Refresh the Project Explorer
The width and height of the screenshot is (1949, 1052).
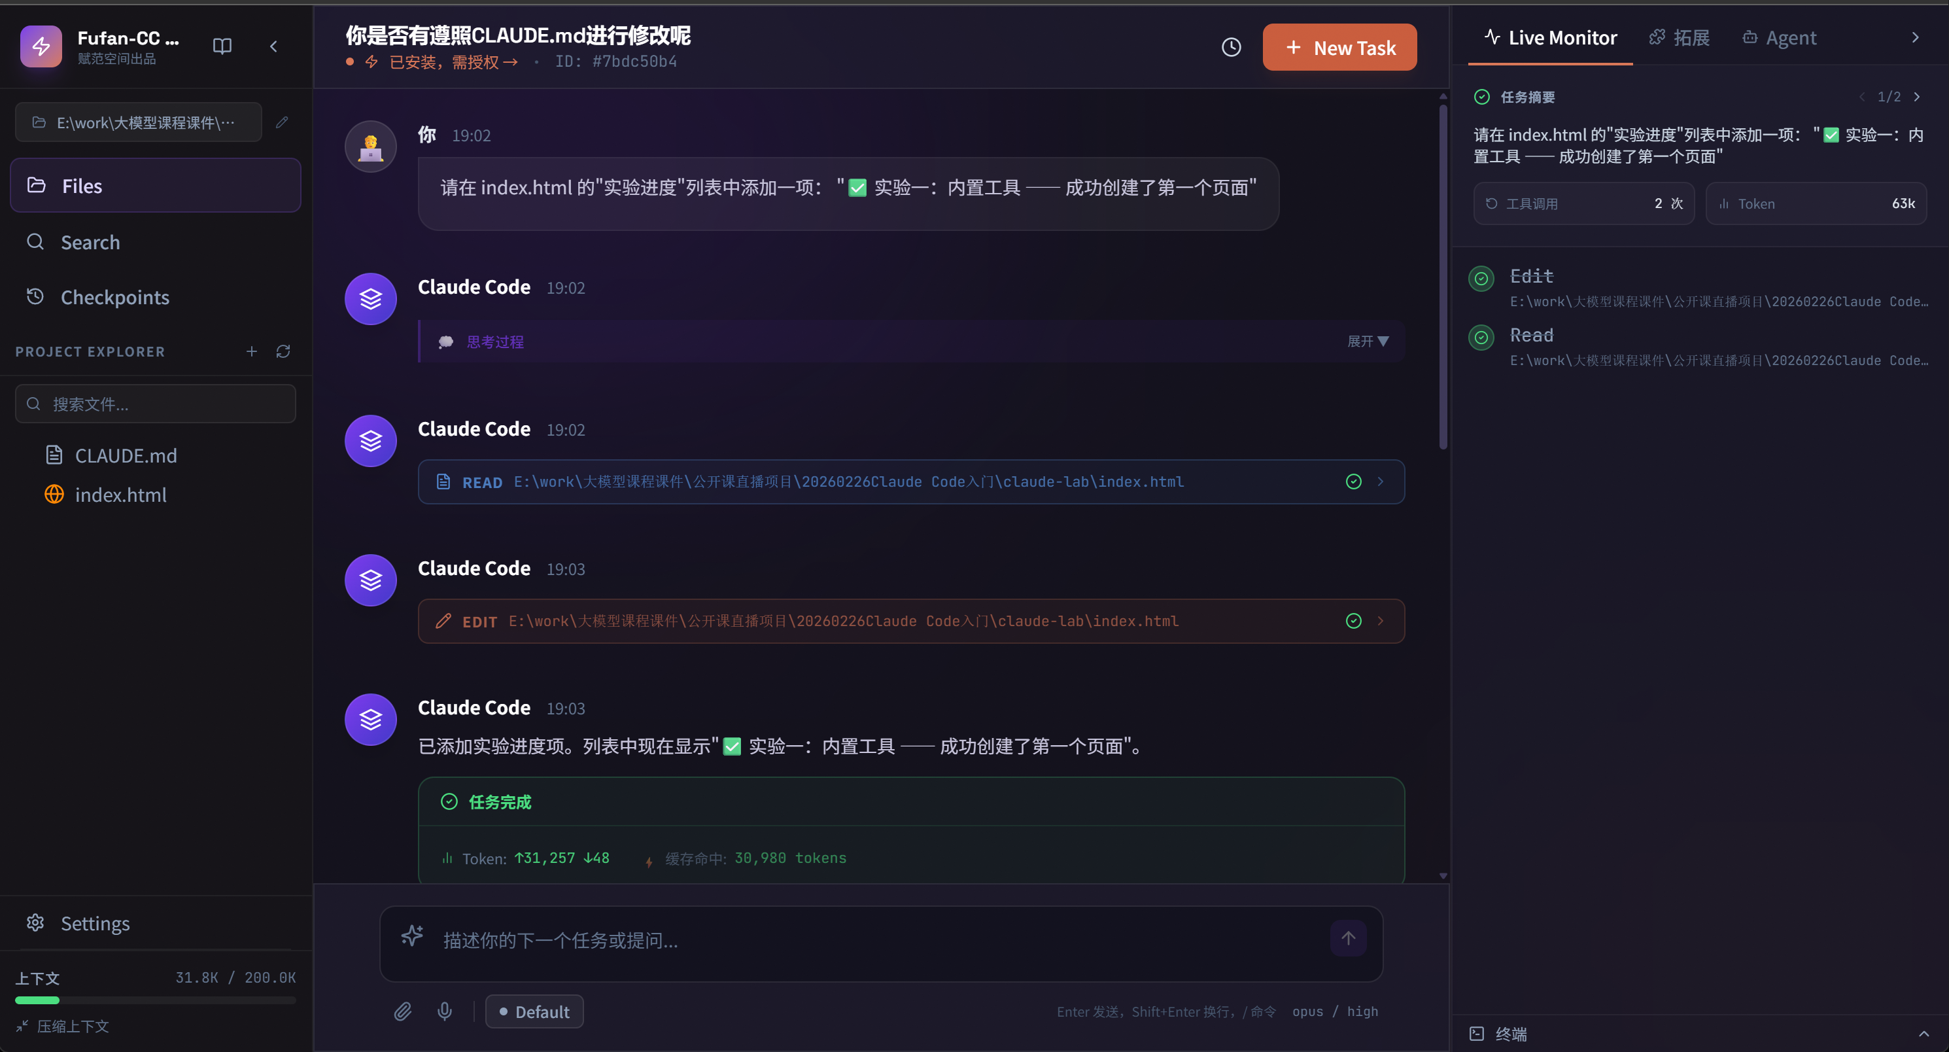pyautogui.click(x=283, y=351)
